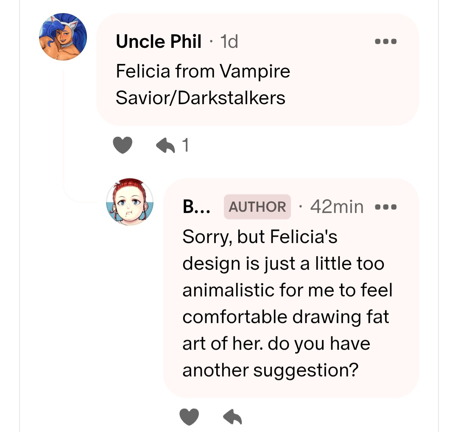Open Uncle Phil's cat-eared avatar

(x=63, y=37)
